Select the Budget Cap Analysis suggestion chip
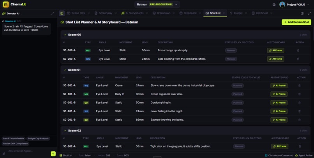The width and height of the screenshot is (314, 158). [38, 139]
